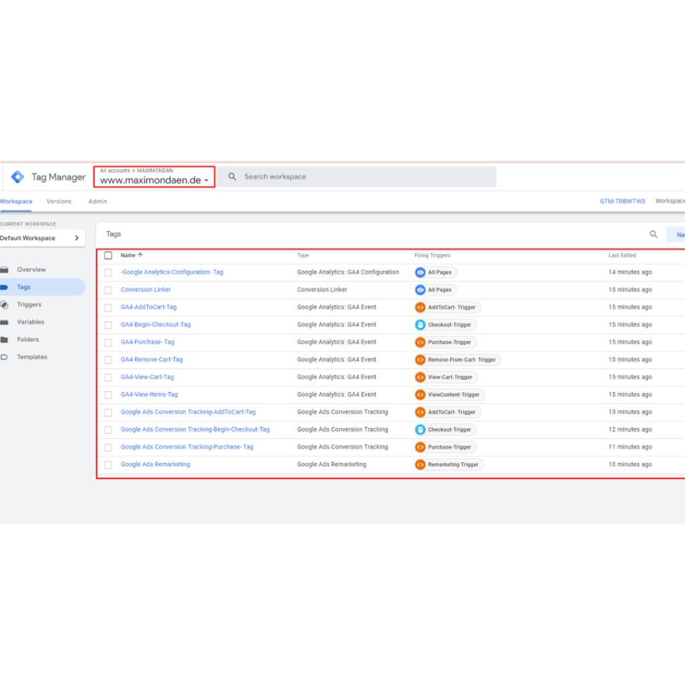
Task: Click the ViewContent-Trigger chip label
Action: click(x=454, y=395)
